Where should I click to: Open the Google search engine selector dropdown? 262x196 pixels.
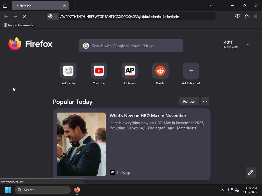pos(53,16)
